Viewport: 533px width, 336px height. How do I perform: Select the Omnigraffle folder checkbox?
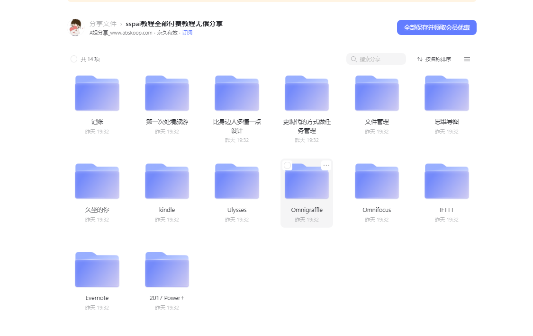(x=287, y=165)
